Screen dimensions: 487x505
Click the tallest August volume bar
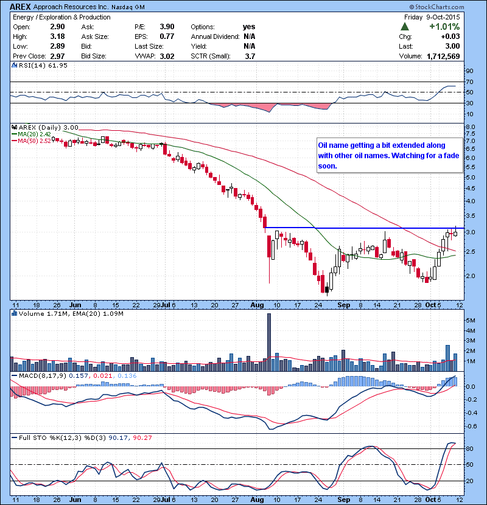click(269, 342)
